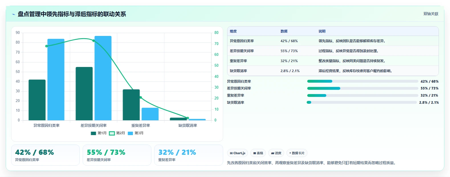Toggle the 第2月 legend item
The height and width of the screenshot is (177, 450).
click(117, 133)
